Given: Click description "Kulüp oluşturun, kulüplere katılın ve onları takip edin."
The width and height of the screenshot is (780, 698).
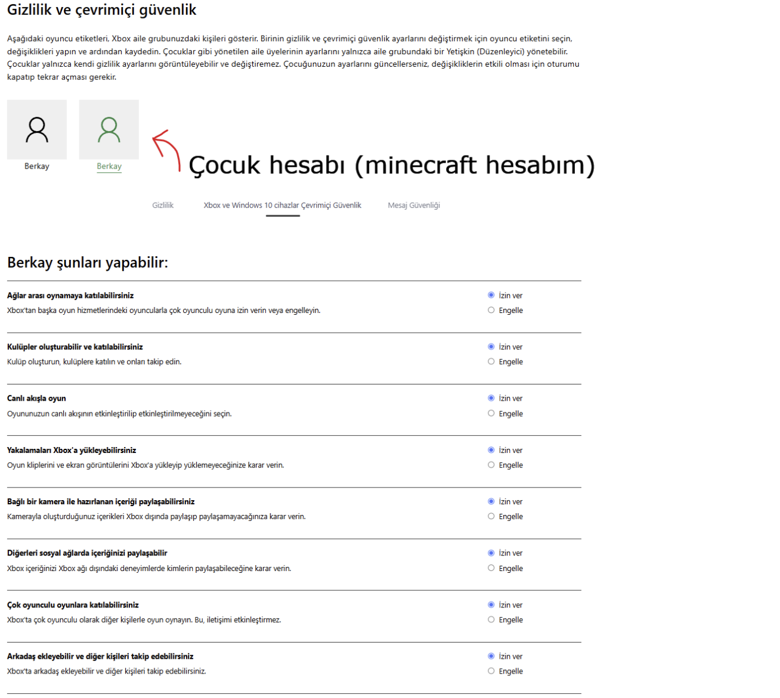Looking at the screenshot, I should [x=94, y=362].
